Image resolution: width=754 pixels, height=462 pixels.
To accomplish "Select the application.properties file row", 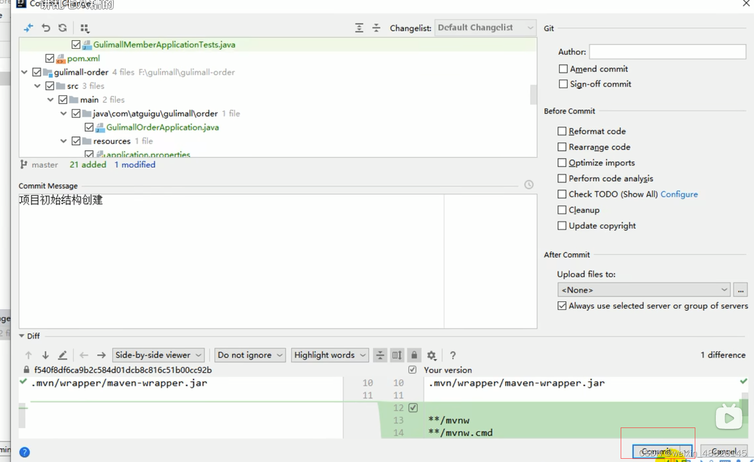I will (x=278, y=154).
